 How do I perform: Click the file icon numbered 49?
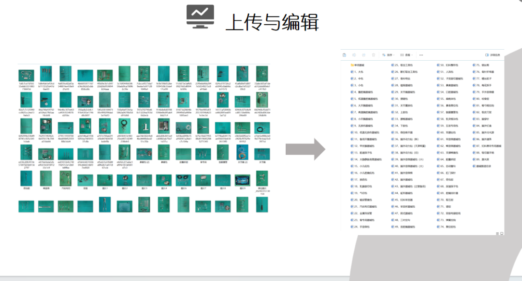[392, 227]
